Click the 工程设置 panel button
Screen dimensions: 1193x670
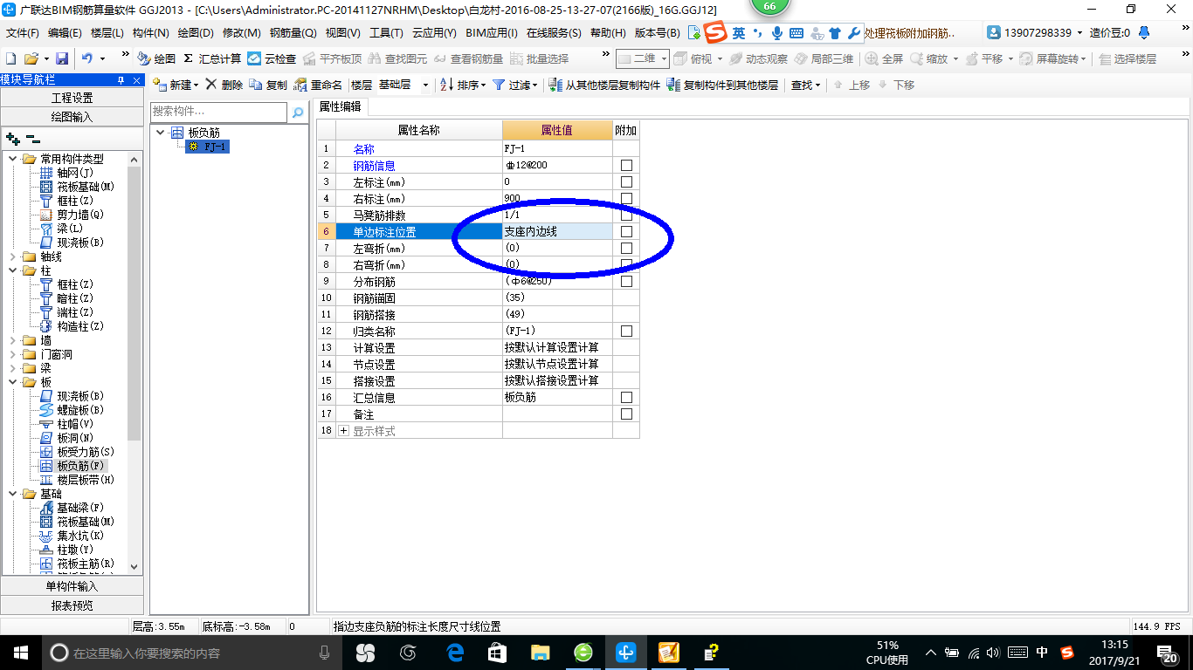pyautogui.click(x=72, y=98)
